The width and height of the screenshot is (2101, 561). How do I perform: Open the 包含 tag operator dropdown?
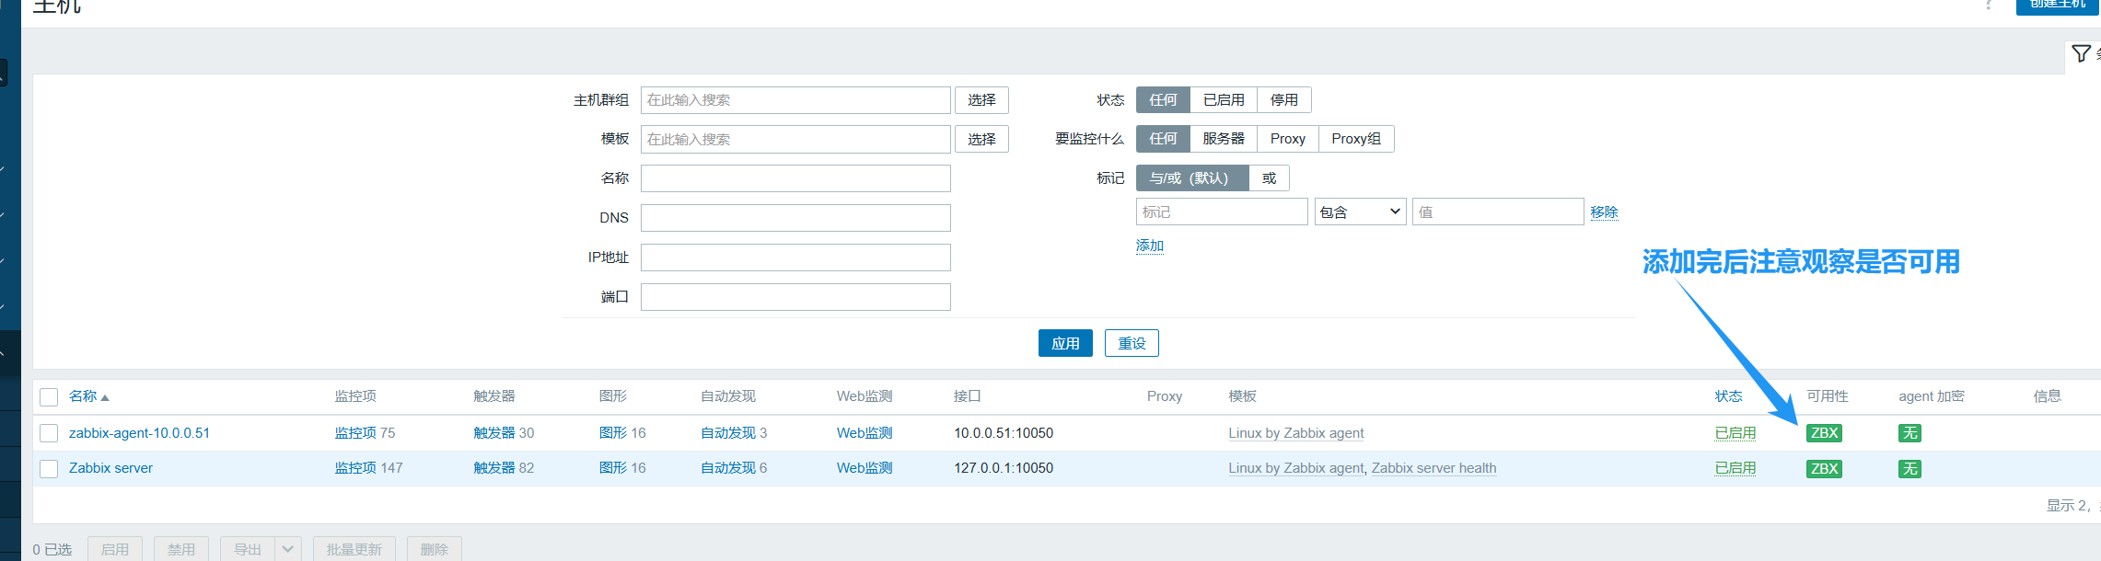click(1359, 212)
